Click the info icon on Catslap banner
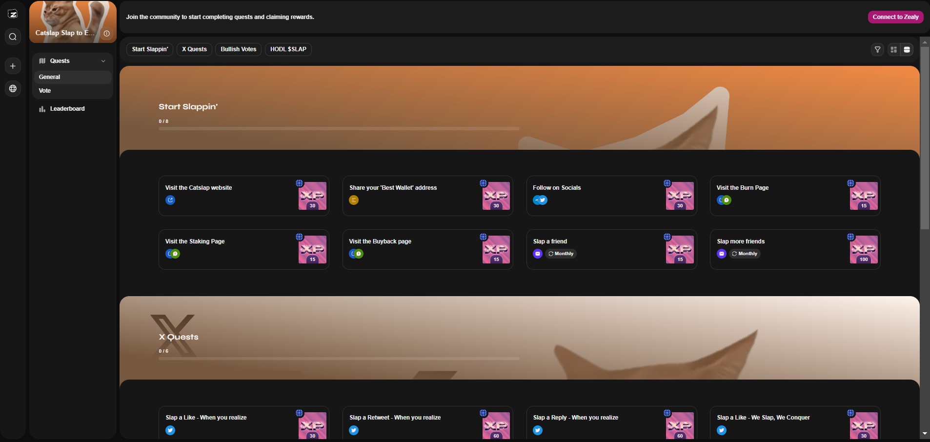Screen dimensions: 930x442 click(106, 33)
